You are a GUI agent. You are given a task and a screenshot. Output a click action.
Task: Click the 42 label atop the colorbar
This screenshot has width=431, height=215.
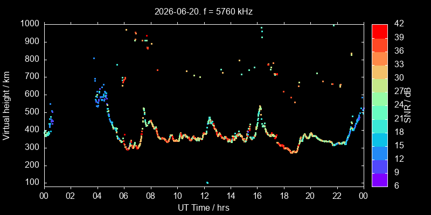click(399, 24)
